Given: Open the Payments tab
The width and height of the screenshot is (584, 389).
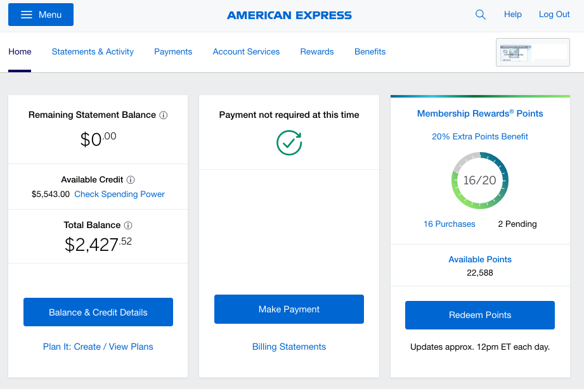Looking at the screenshot, I should pyautogui.click(x=173, y=52).
